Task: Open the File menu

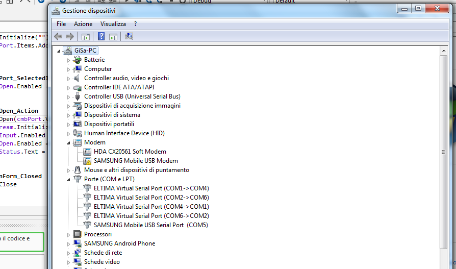Action: coord(61,24)
